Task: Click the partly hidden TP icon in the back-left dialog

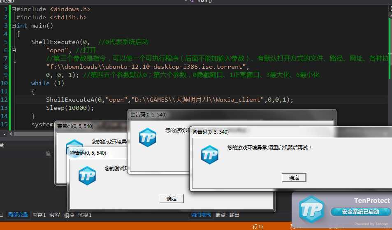Action: [x=74, y=144]
